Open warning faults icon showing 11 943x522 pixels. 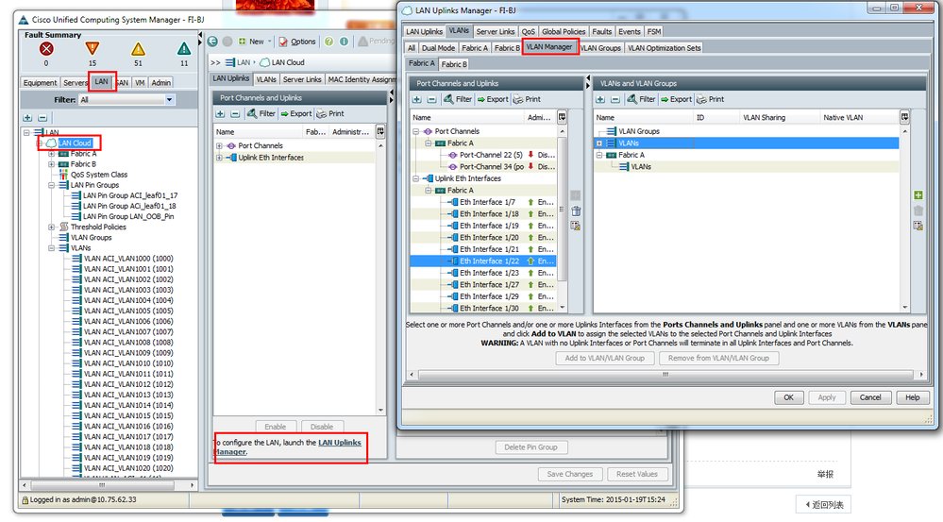[x=184, y=49]
